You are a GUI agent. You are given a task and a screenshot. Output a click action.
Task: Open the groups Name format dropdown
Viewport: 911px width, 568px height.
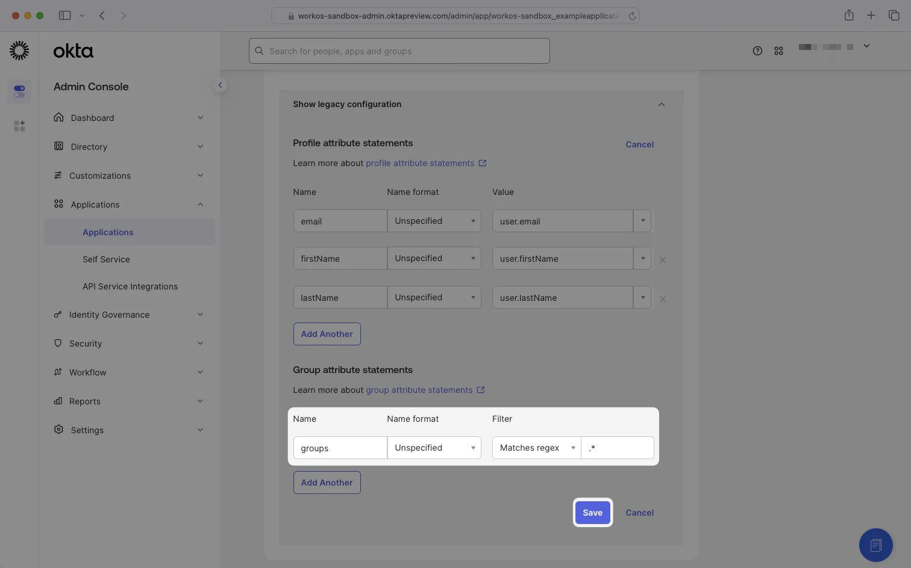[x=434, y=448]
